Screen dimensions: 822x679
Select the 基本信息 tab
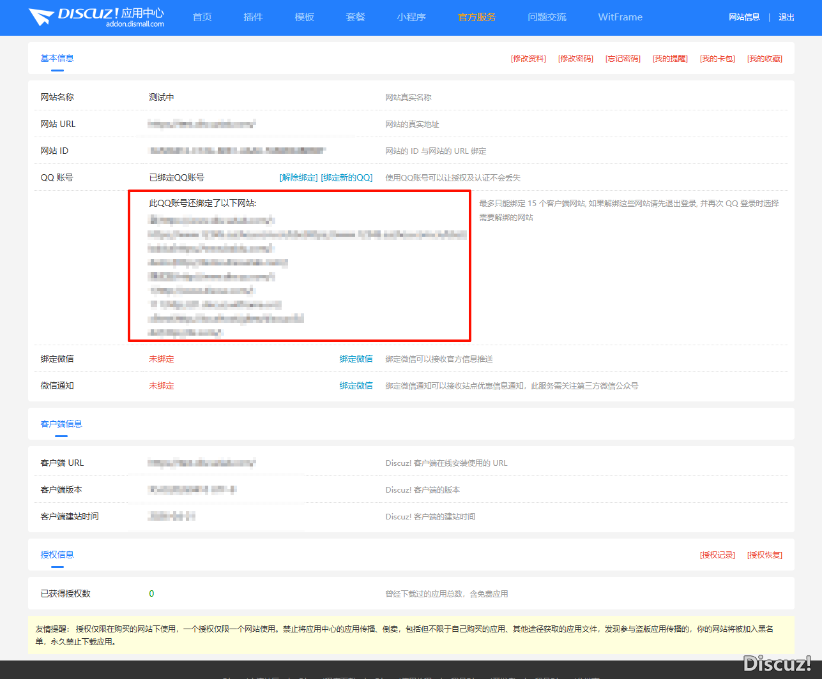pos(57,58)
